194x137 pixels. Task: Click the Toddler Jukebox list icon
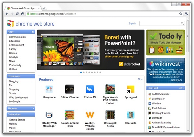point(150,94)
